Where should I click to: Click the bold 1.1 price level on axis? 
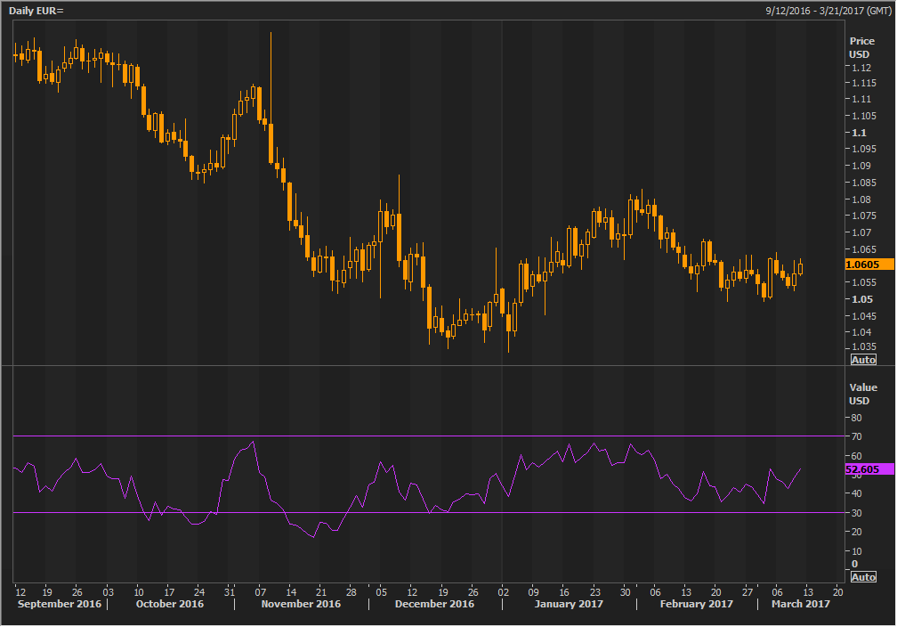pyautogui.click(x=858, y=133)
